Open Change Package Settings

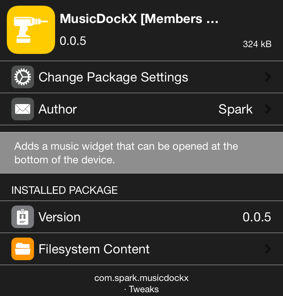click(x=113, y=77)
